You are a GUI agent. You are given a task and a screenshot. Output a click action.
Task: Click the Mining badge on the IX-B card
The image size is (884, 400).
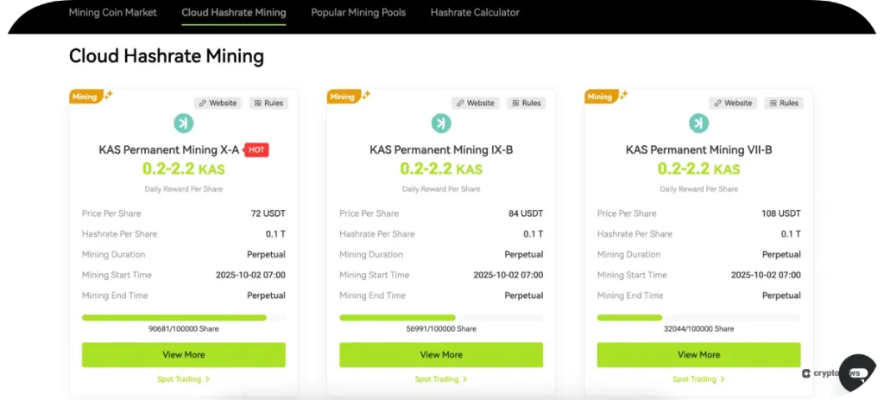pyautogui.click(x=343, y=97)
